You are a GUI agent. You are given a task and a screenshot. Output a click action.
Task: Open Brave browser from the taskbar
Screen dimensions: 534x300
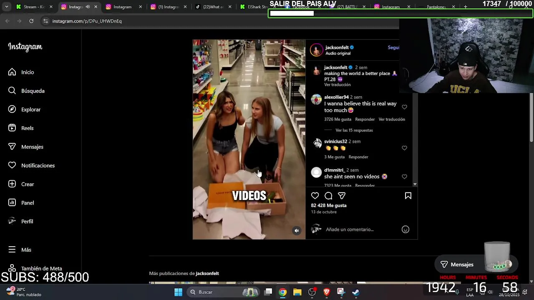pyautogui.click(x=327, y=292)
